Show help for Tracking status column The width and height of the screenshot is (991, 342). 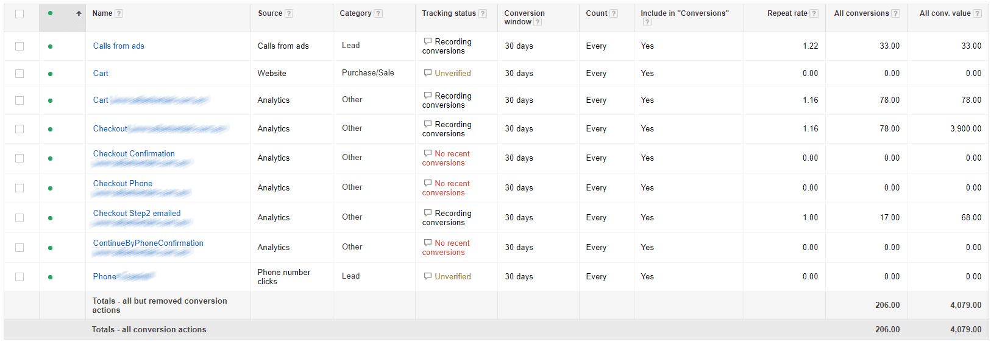point(483,13)
